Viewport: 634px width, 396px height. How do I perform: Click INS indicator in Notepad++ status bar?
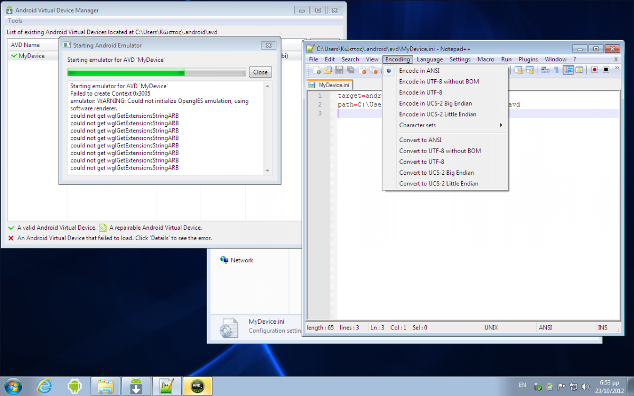coord(602,327)
